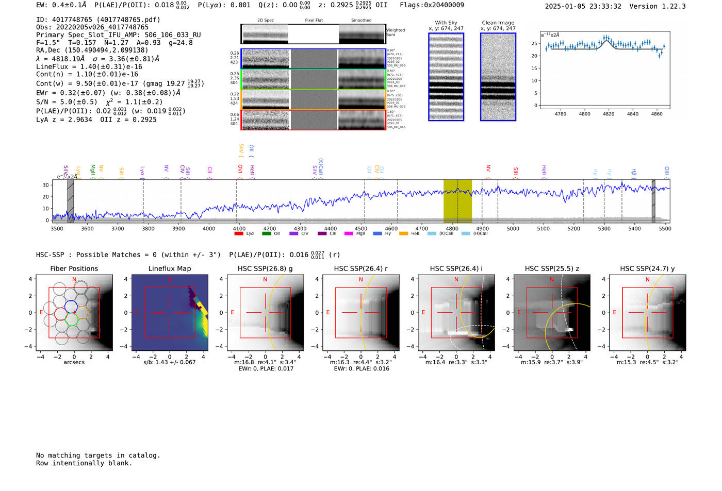Open the HSC SSP(24.7) y image
722x491 pixels.
(x=648, y=313)
